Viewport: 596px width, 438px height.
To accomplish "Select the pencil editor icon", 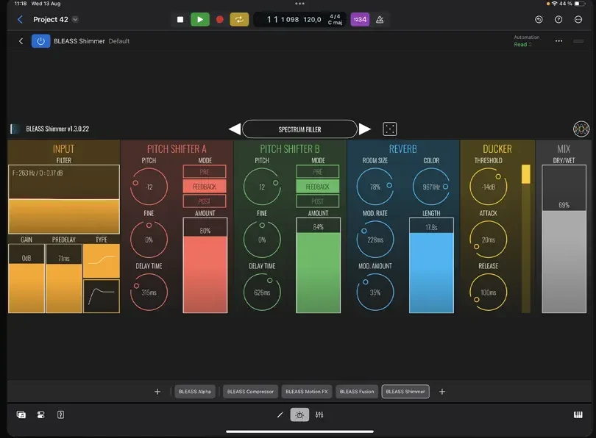I will click(280, 414).
